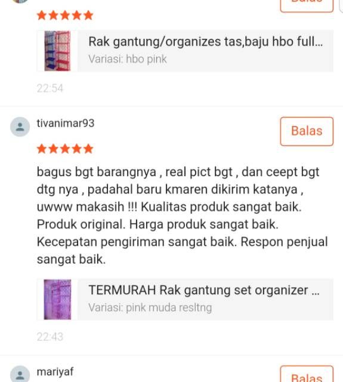Tap mariyaf's profile avatar icon
The image size is (343, 382).
[20, 374]
